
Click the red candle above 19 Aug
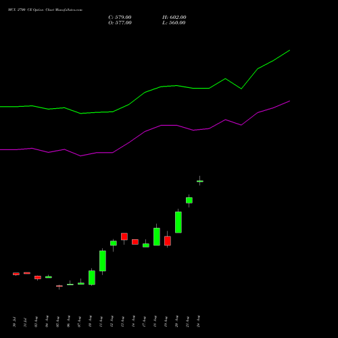pyautogui.click(x=168, y=241)
